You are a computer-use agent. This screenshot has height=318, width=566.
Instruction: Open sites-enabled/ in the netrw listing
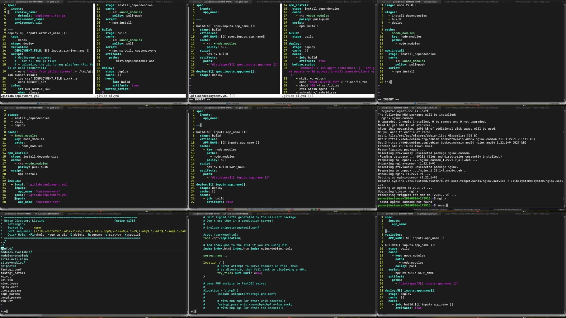click(x=13, y=262)
